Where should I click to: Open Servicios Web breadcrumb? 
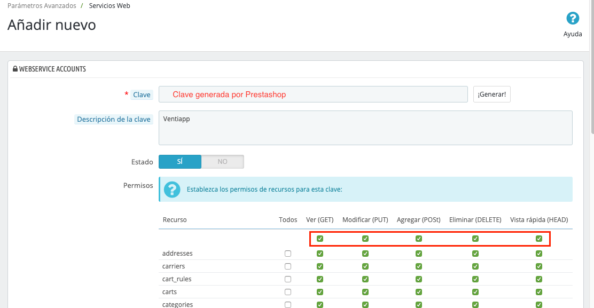[x=110, y=6]
